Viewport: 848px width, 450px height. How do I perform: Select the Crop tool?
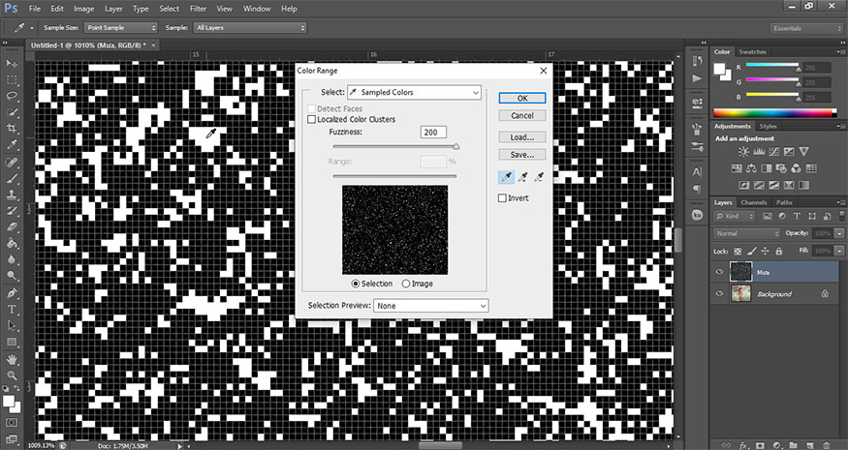tap(12, 129)
